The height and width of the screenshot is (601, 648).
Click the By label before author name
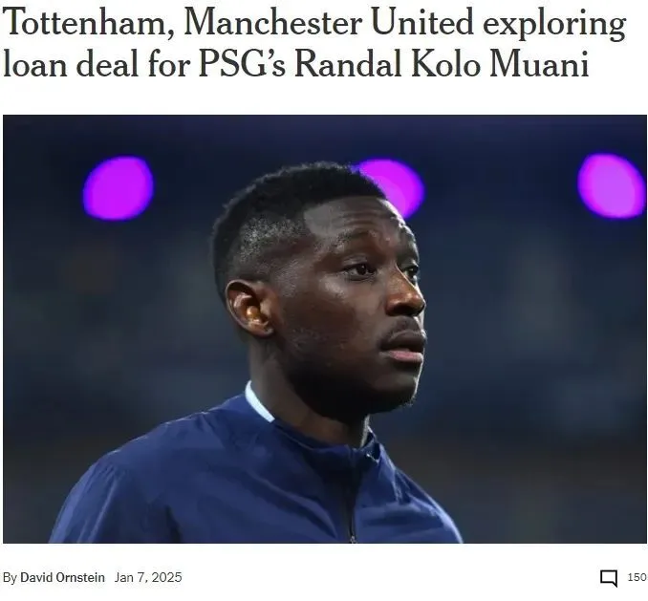click(10, 577)
